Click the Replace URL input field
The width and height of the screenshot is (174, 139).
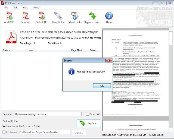click(x=48, y=114)
